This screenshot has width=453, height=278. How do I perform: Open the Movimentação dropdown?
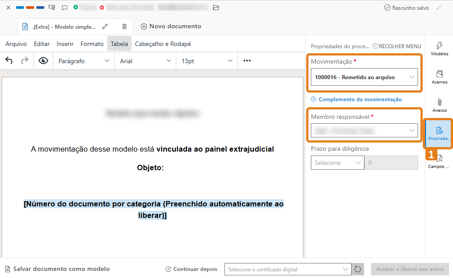(x=364, y=77)
